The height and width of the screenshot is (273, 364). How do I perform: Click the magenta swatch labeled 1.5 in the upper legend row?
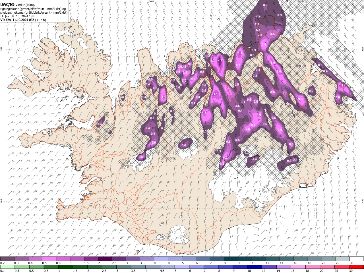[91, 259]
